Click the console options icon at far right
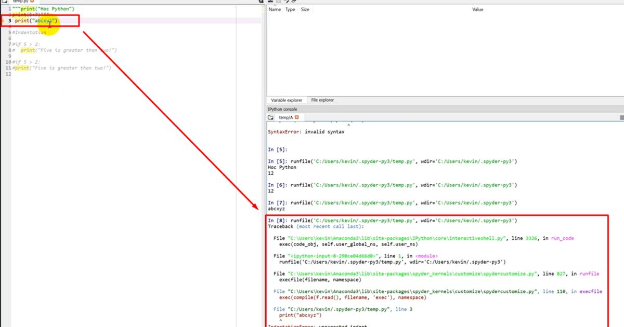Image resolution: width=624 pixels, height=327 pixels. point(622,118)
